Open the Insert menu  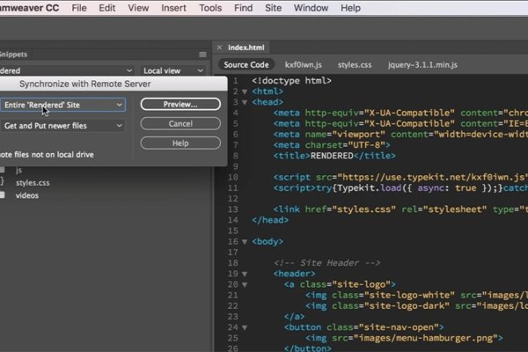pos(173,8)
